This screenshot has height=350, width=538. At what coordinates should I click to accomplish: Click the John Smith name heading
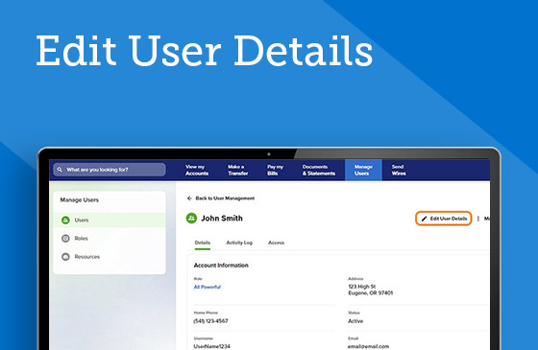click(222, 219)
